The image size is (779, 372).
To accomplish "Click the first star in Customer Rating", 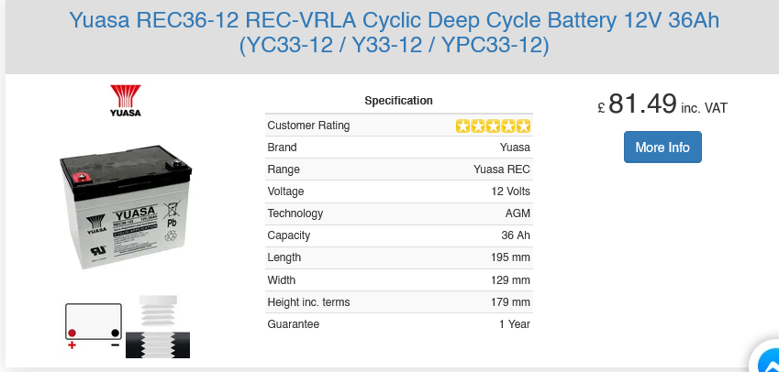I will pyautogui.click(x=463, y=126).
